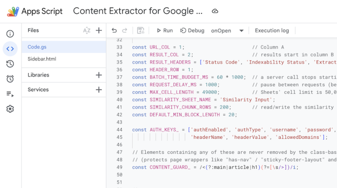Click the cloud save status icon
The height and width of the screenshot is (188, 337).
point(215,11)
